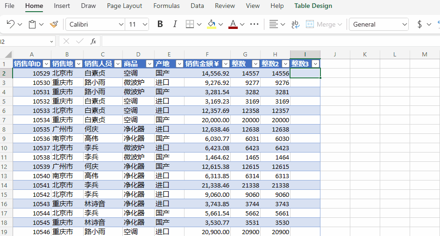Select cell with value 21,338.46
The width and height of the screenshot is (440, 236).
click(207, 185)
